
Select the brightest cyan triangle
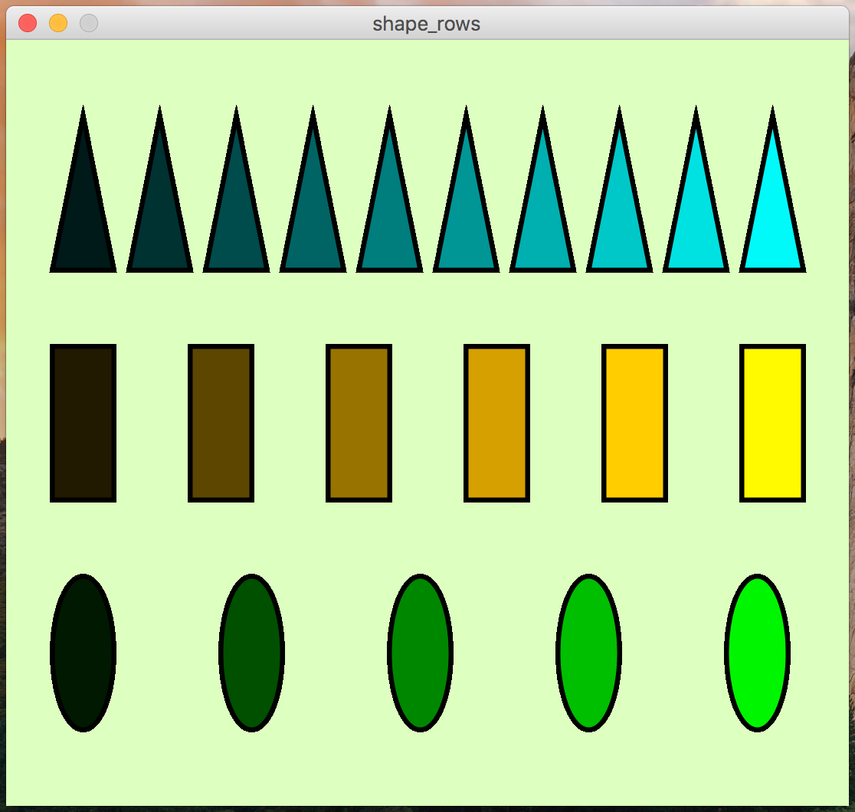point(772,222)
